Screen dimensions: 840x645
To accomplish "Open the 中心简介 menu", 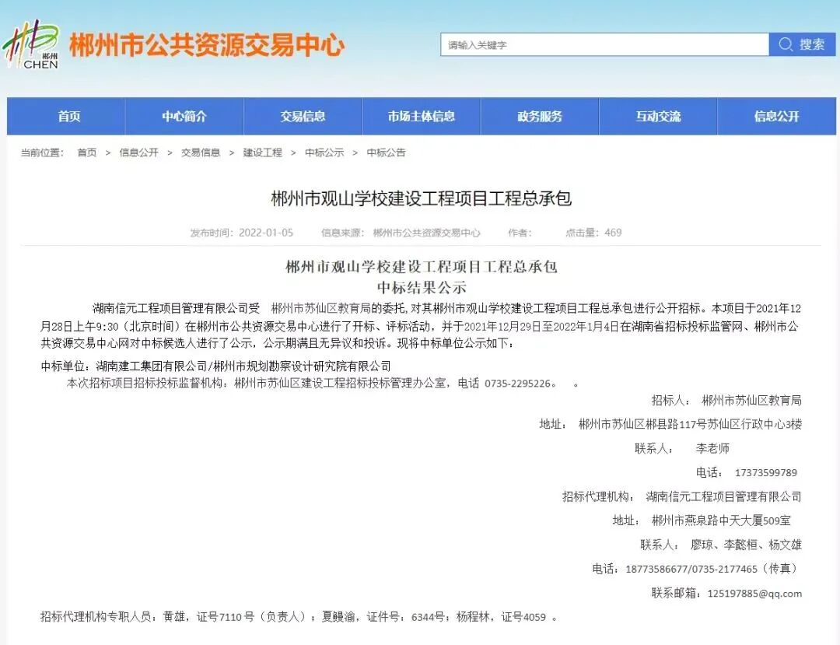I will point(184,116).
